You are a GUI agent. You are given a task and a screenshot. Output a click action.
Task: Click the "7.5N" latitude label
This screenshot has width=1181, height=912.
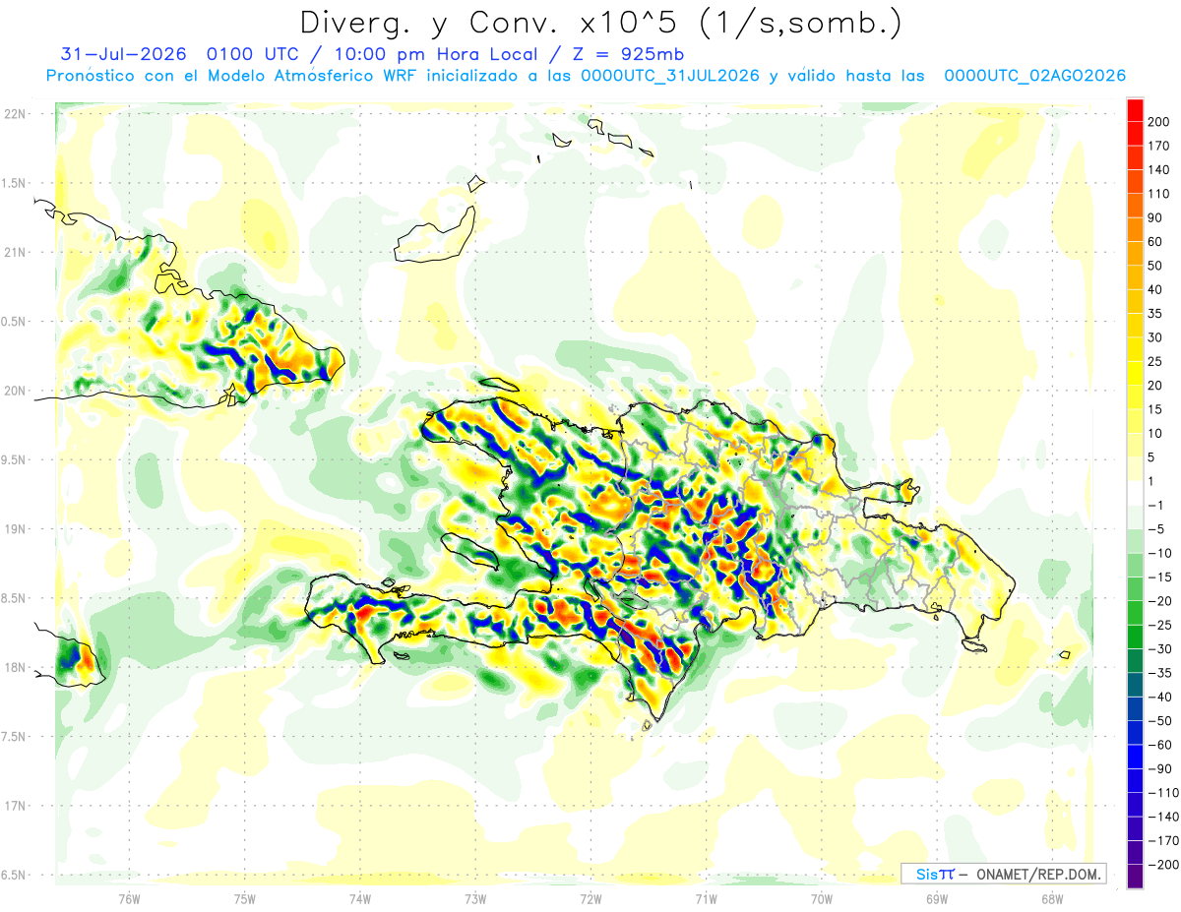(x=15, y=737)
